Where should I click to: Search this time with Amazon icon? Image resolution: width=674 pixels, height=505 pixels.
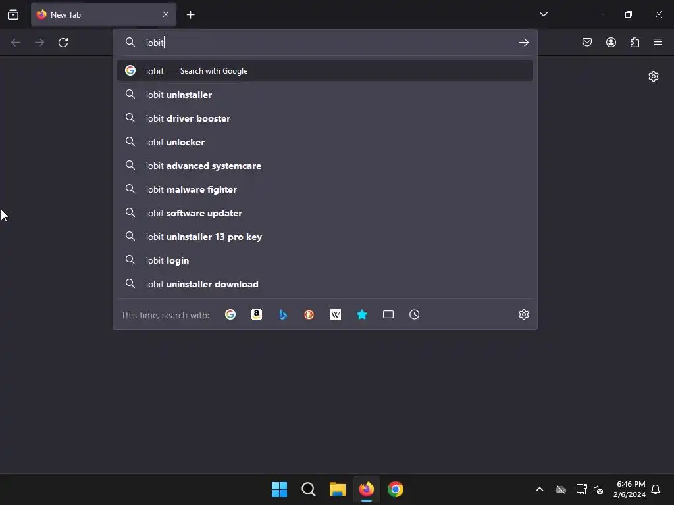(x=257, y=314)
